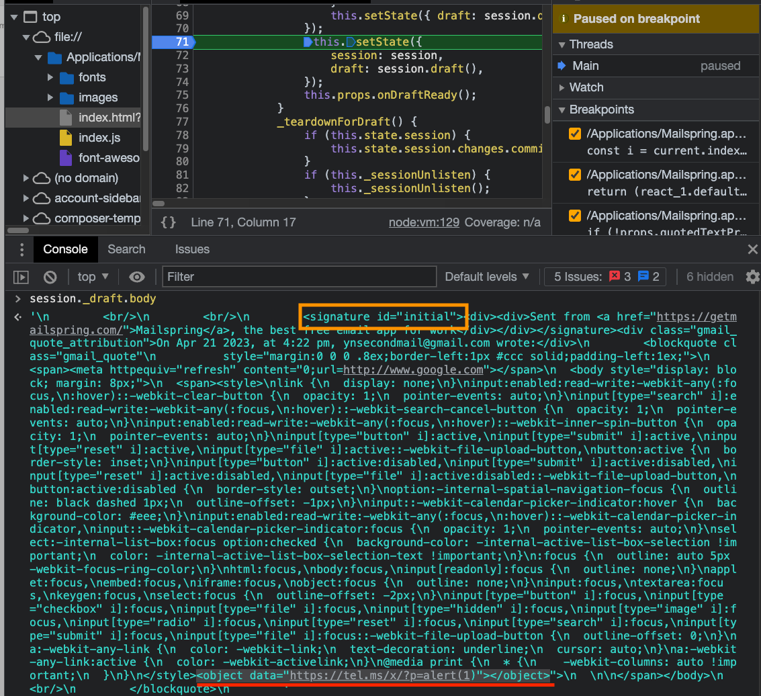The image size is (761, 696).
Task: Uncheck the second breakpoint checkbox
Action: pyautogui.click(x=575, y=175)
